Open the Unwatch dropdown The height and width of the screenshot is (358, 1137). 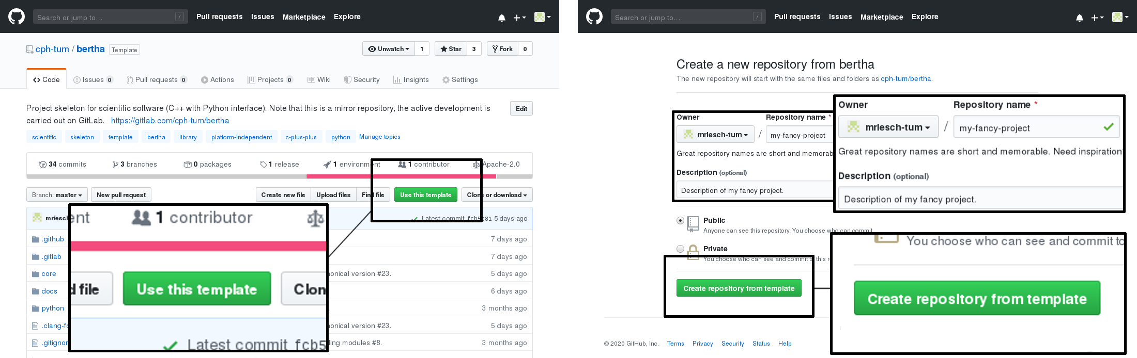coord(389,49)
